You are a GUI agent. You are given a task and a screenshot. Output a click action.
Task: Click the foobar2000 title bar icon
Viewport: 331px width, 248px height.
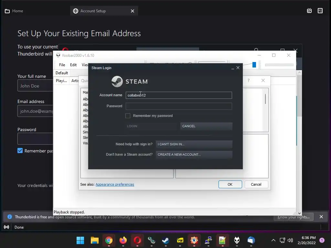coord(58,56)
